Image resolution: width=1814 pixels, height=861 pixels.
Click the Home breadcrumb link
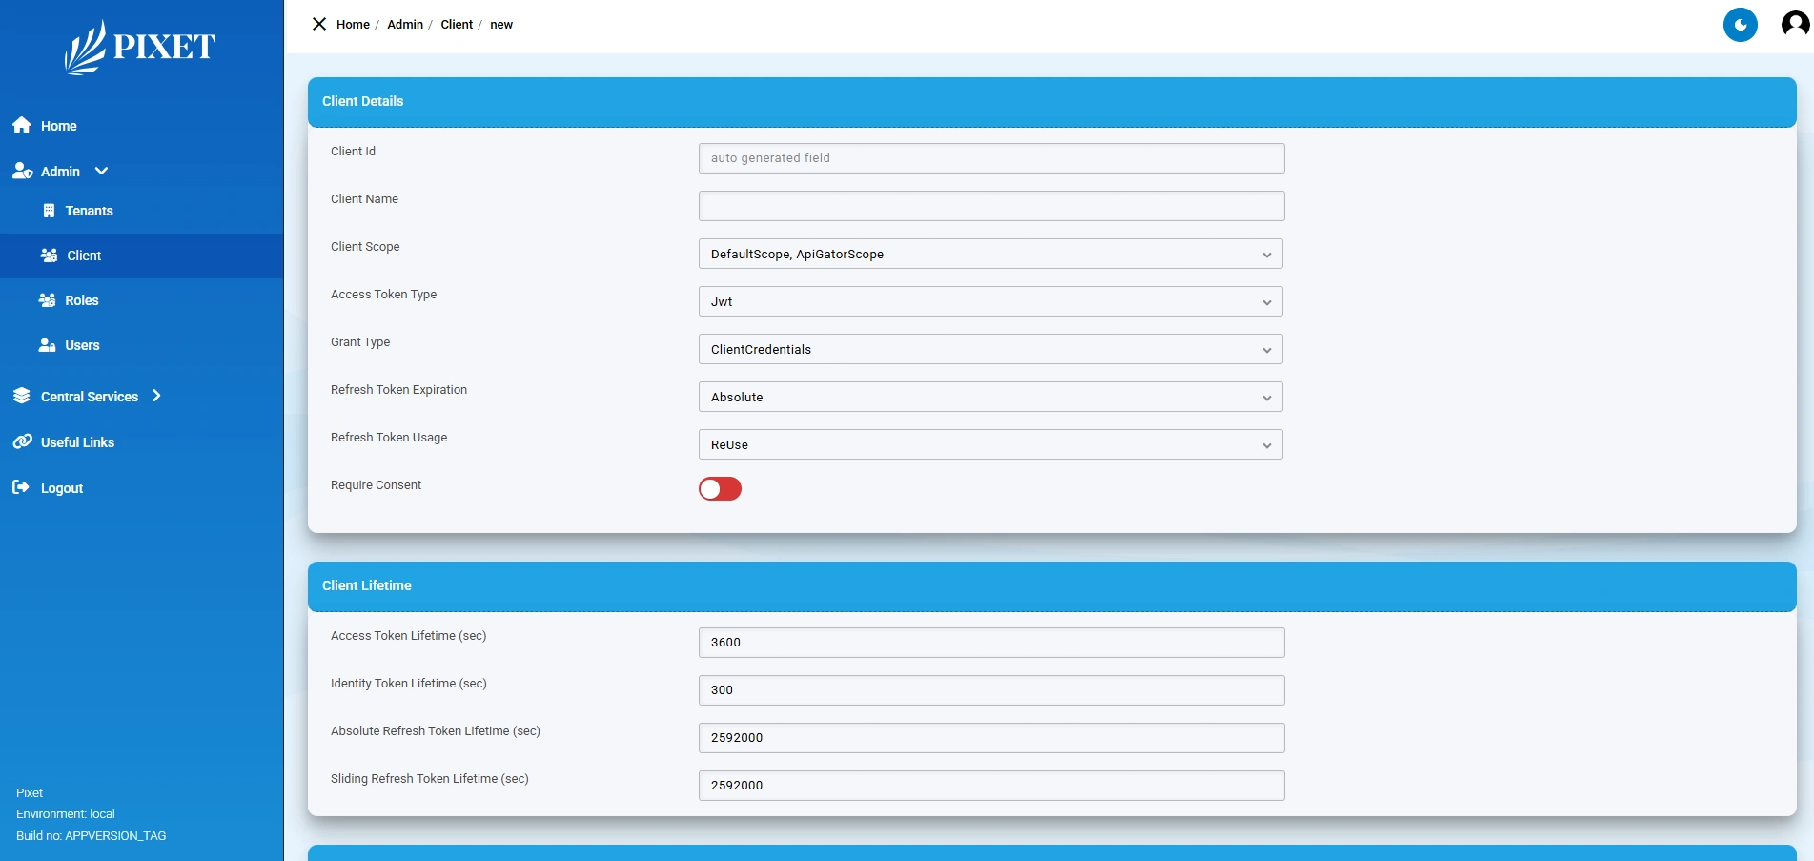(x=353, y=25)
